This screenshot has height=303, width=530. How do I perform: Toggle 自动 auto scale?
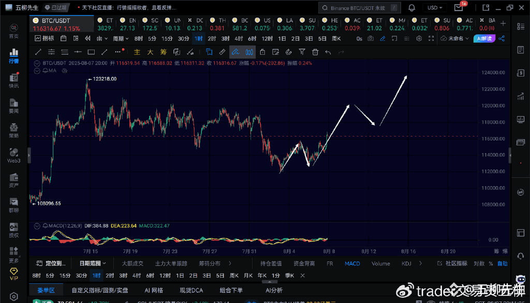(502, 264)
